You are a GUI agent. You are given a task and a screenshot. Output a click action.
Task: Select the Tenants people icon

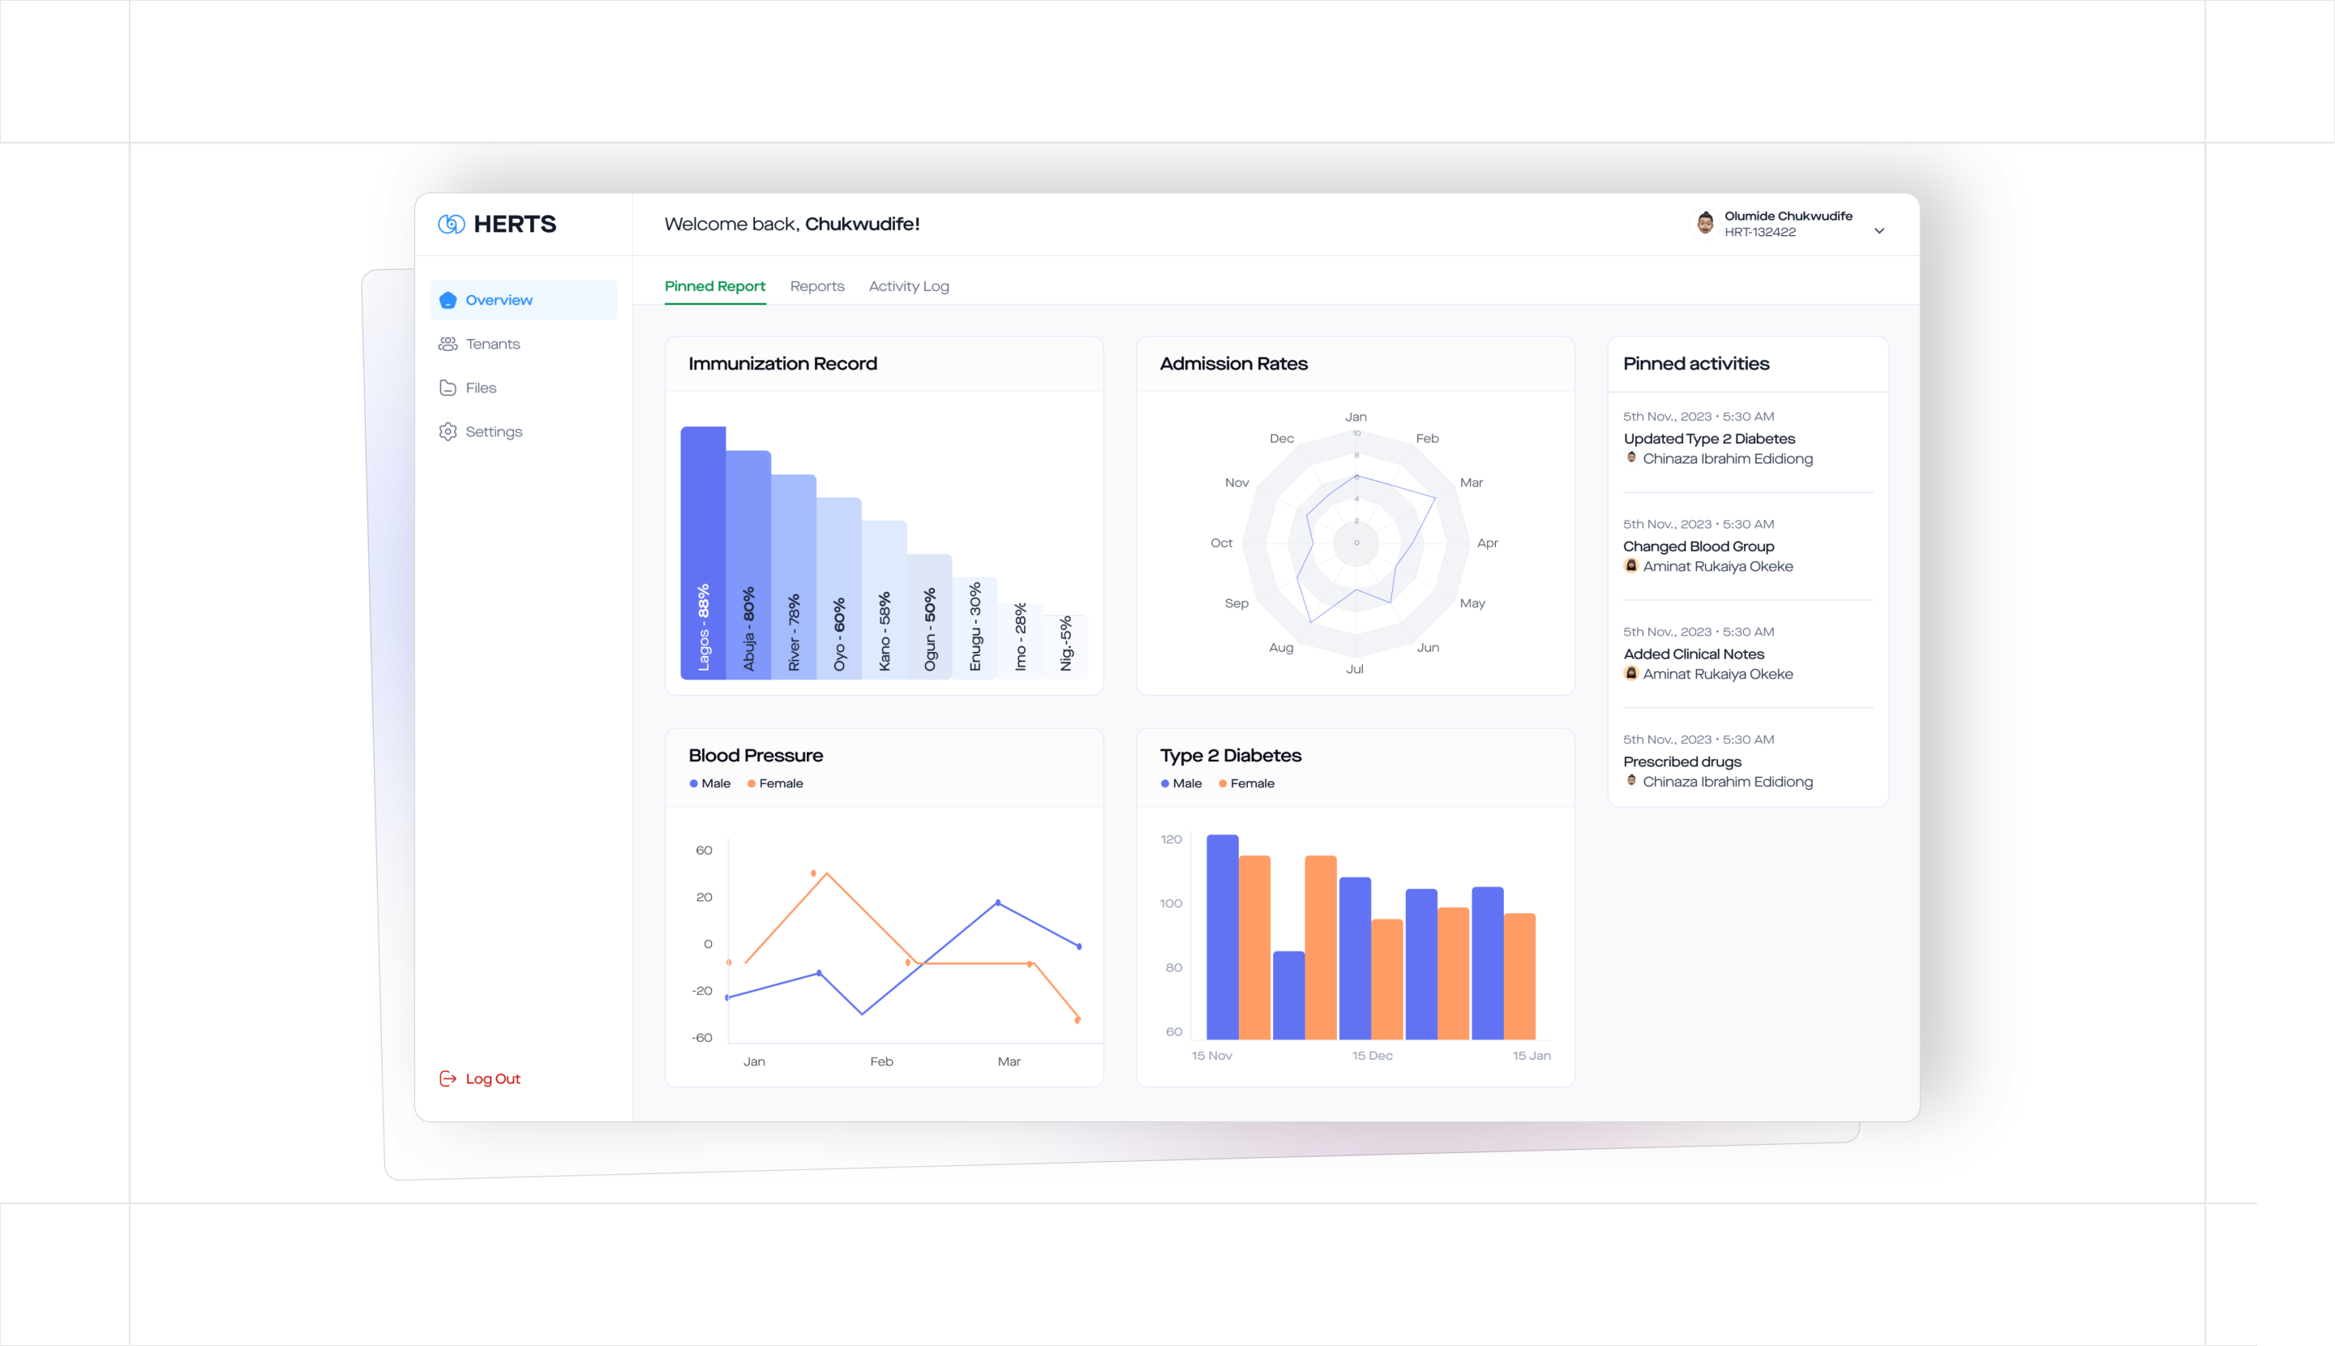click(448, 344)
